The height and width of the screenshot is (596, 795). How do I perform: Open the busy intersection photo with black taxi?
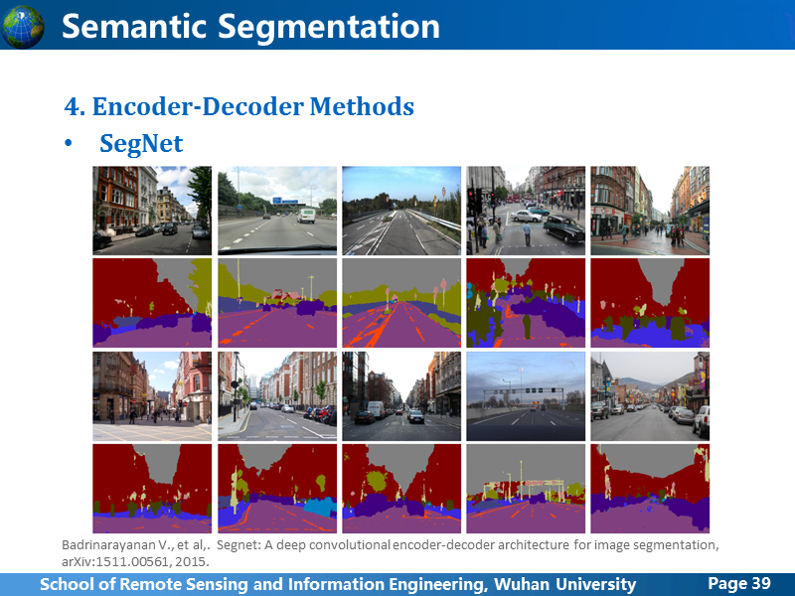526,211
